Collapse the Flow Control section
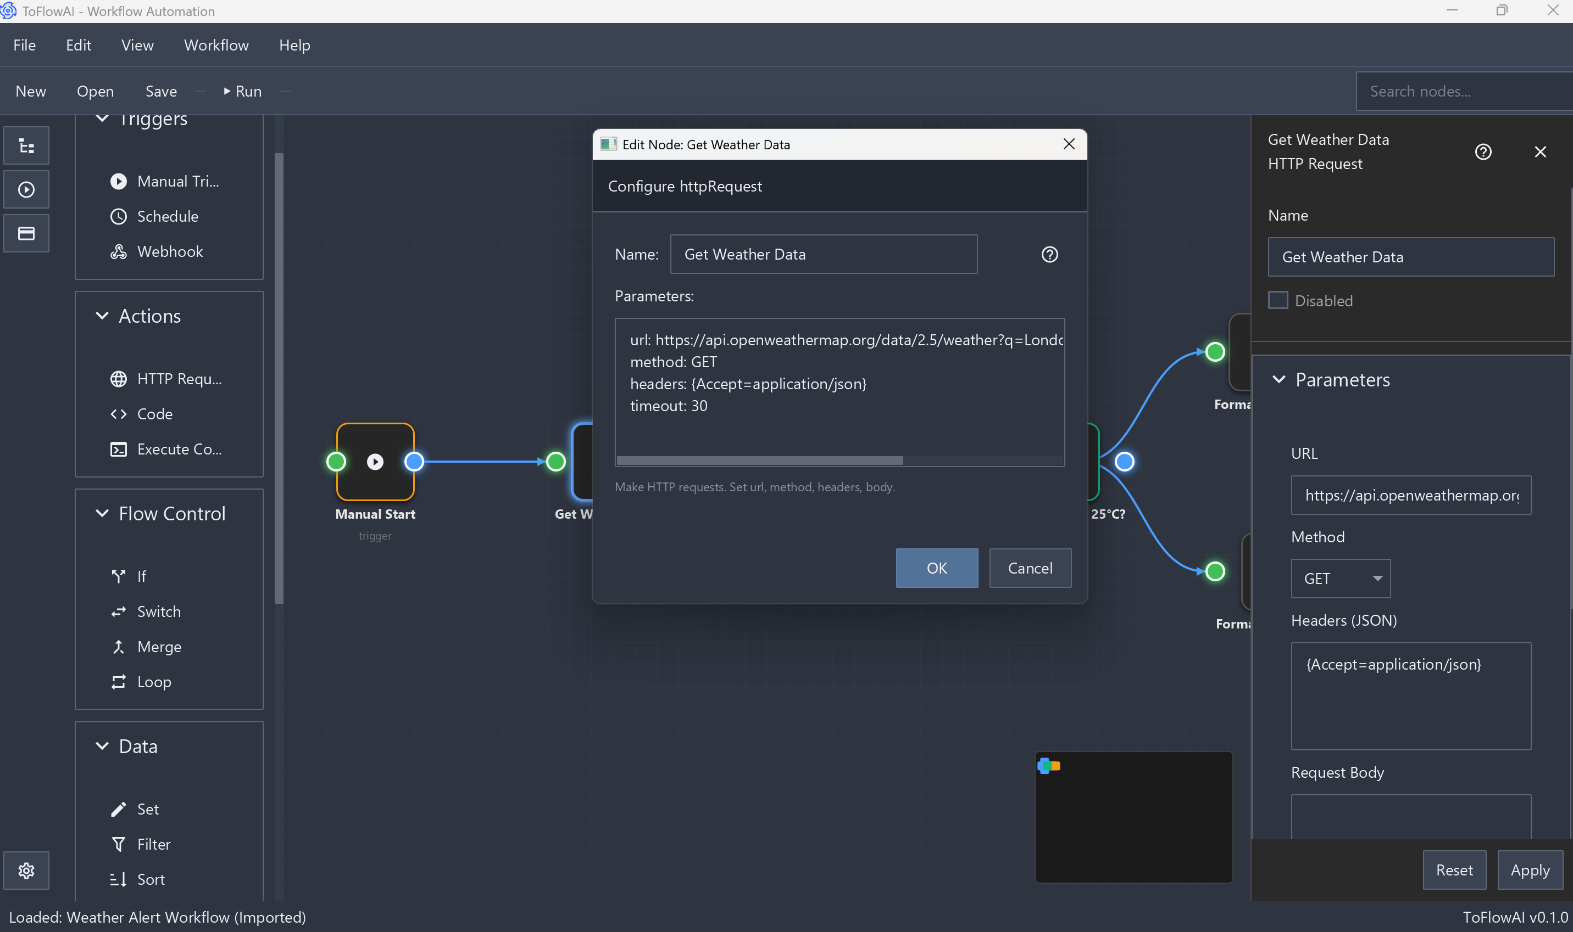 pyautogui.click(x=102, y=513)
